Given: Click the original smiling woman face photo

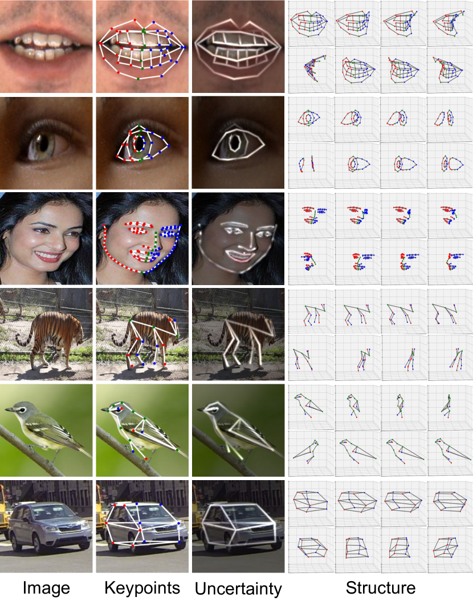Looking at the screenshot, I should coord(46,238).
